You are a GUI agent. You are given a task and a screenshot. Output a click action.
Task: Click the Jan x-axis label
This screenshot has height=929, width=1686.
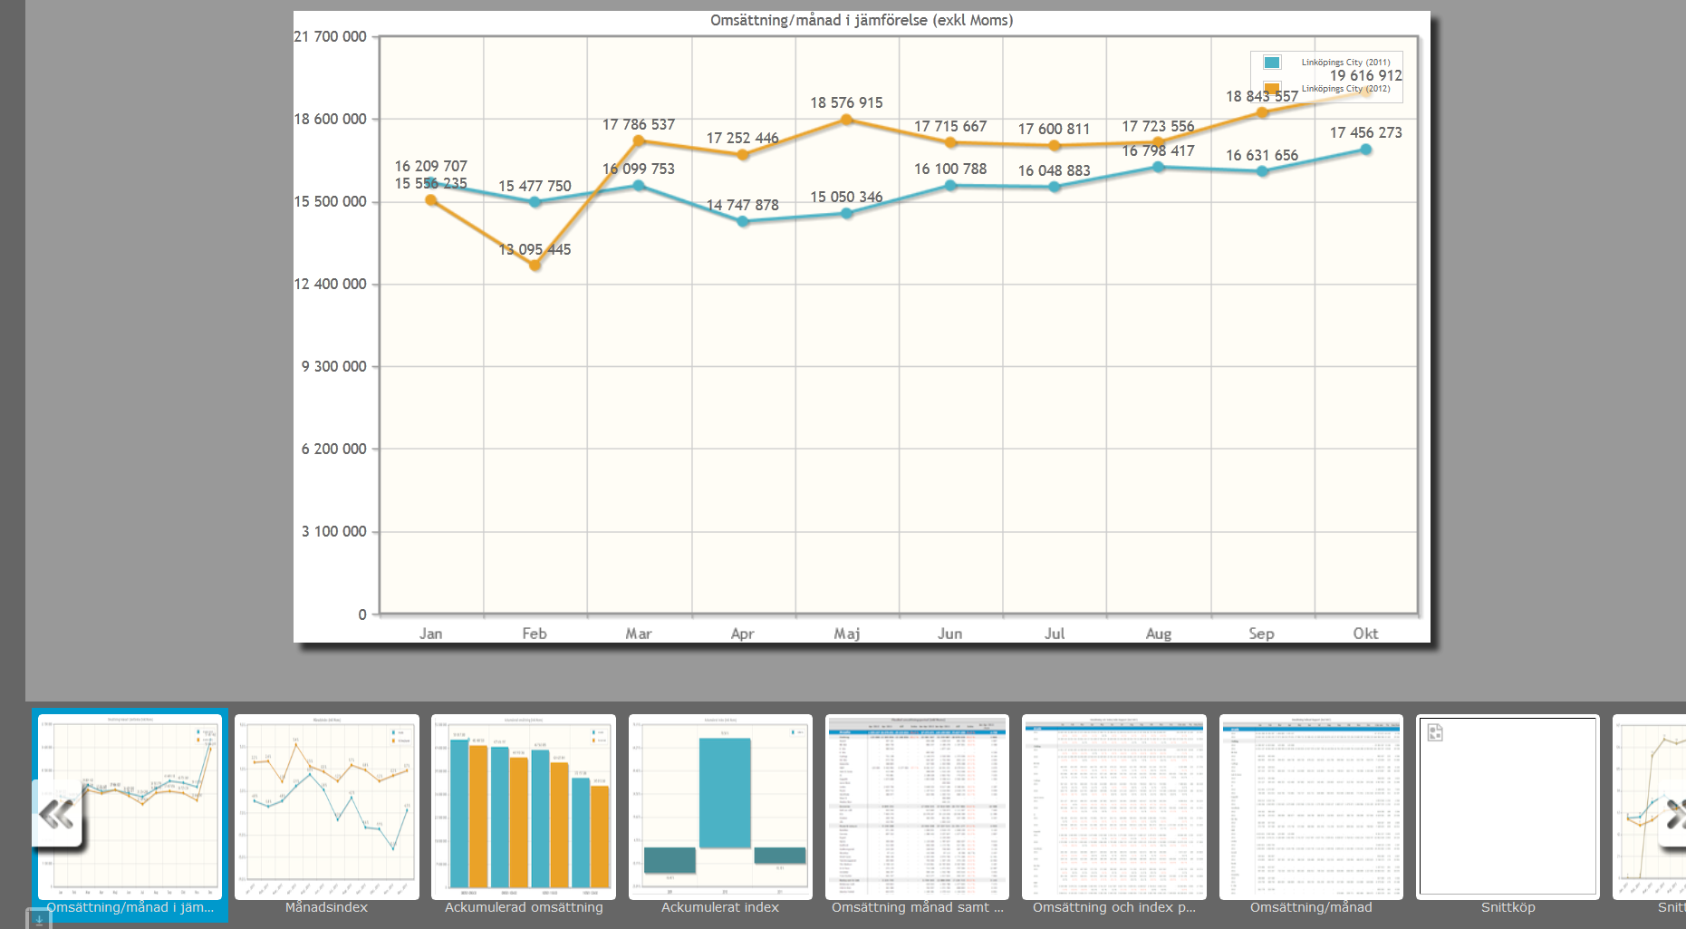[x=430, y=634]
